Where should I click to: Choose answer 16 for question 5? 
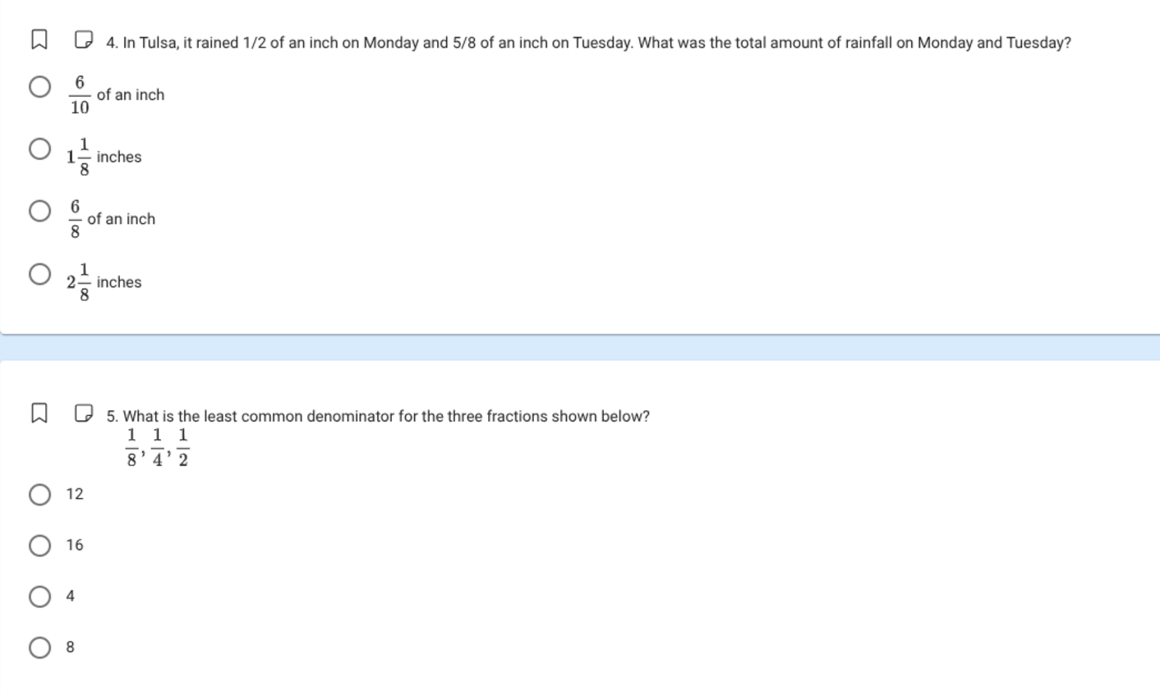(39, 545)
